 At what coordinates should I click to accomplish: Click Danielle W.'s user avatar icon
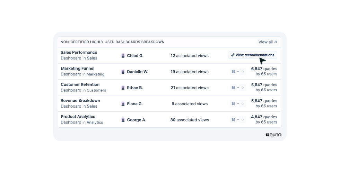[123, 72]
